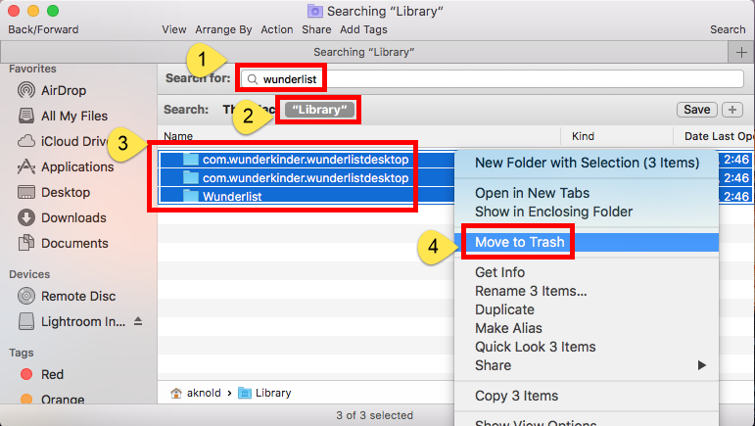The image size is (755, 426).
Task: Open Arrange By toolbar item
Action: point(223,29)
